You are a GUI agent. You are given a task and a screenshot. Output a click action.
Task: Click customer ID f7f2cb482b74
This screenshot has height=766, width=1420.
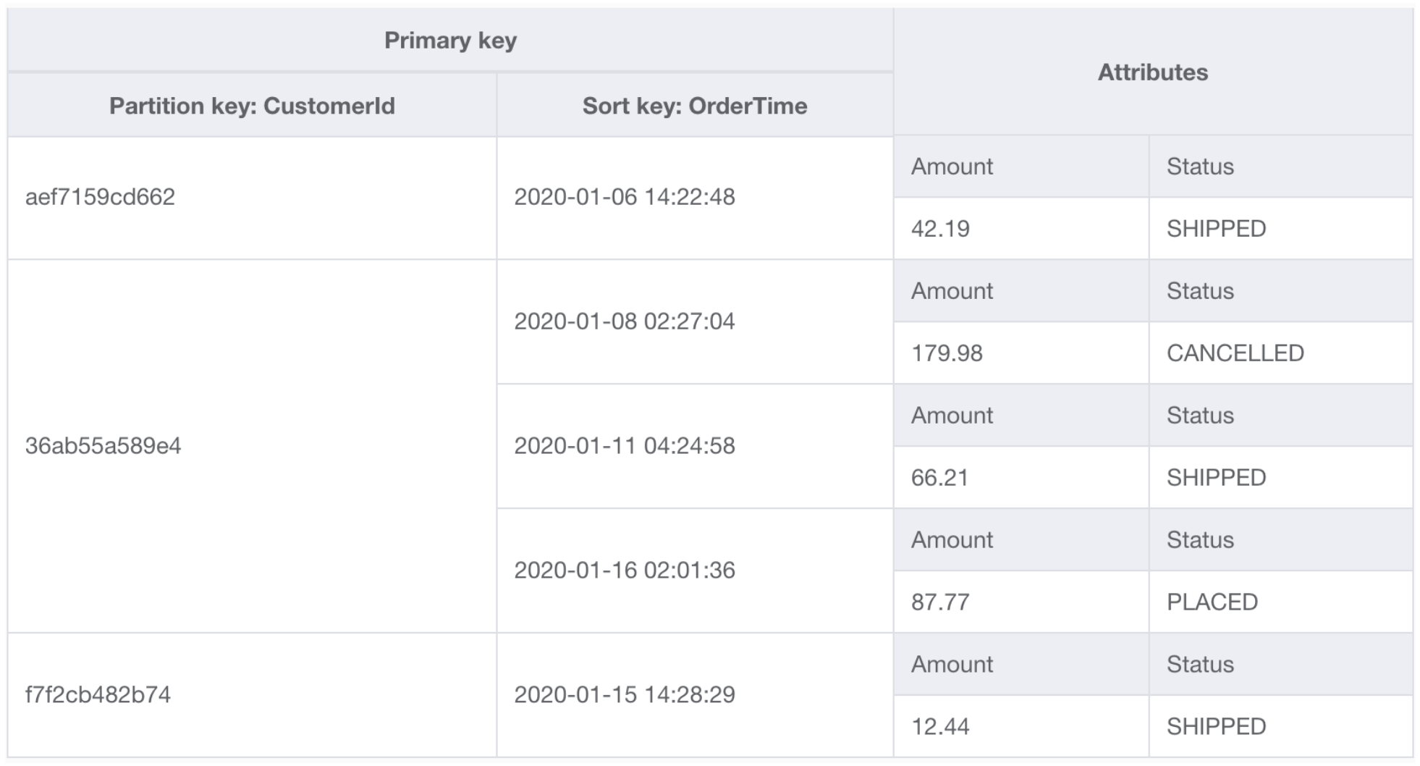point(98,695)
